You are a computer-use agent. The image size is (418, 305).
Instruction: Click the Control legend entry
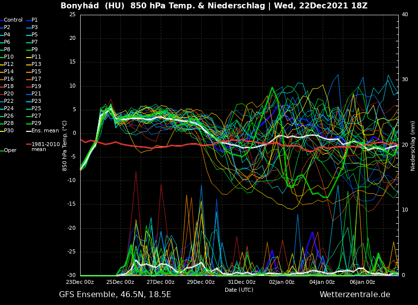point(13,20)
